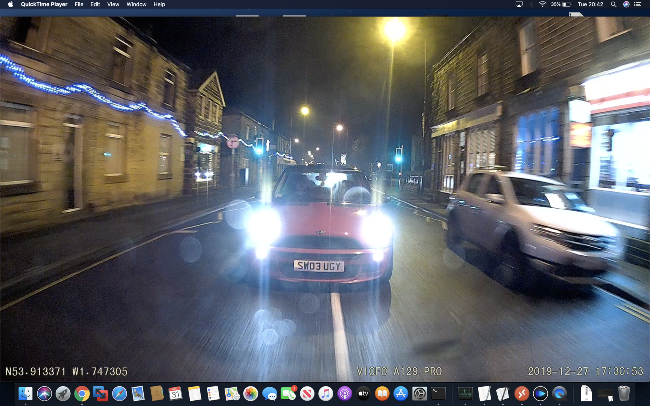Open Spotlight search magnifier icon
This screenshot has height=406, width=650.
tap(614, 4)
